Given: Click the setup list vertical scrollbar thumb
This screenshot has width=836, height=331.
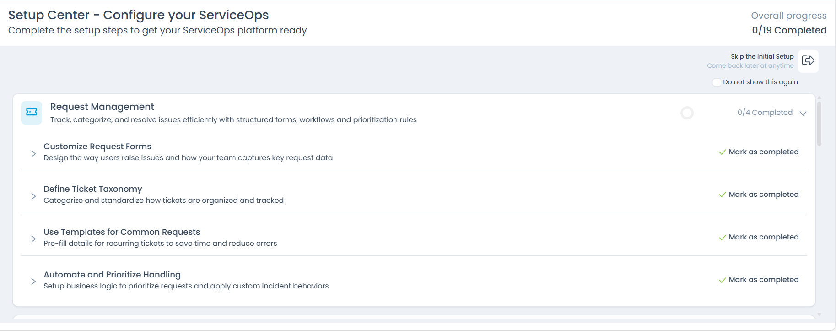Looking at the screenshot, I should (x=819, y=124).
